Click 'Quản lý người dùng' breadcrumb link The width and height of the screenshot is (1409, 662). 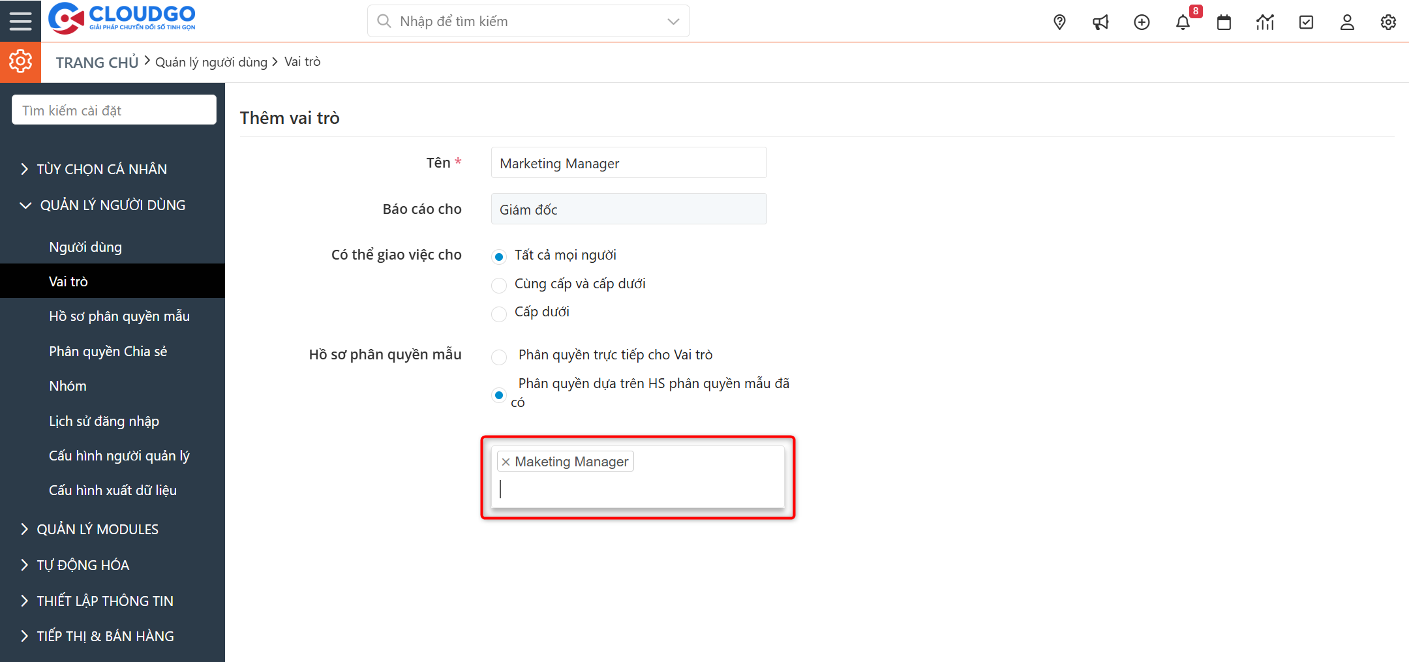click(x=211, y=62)
